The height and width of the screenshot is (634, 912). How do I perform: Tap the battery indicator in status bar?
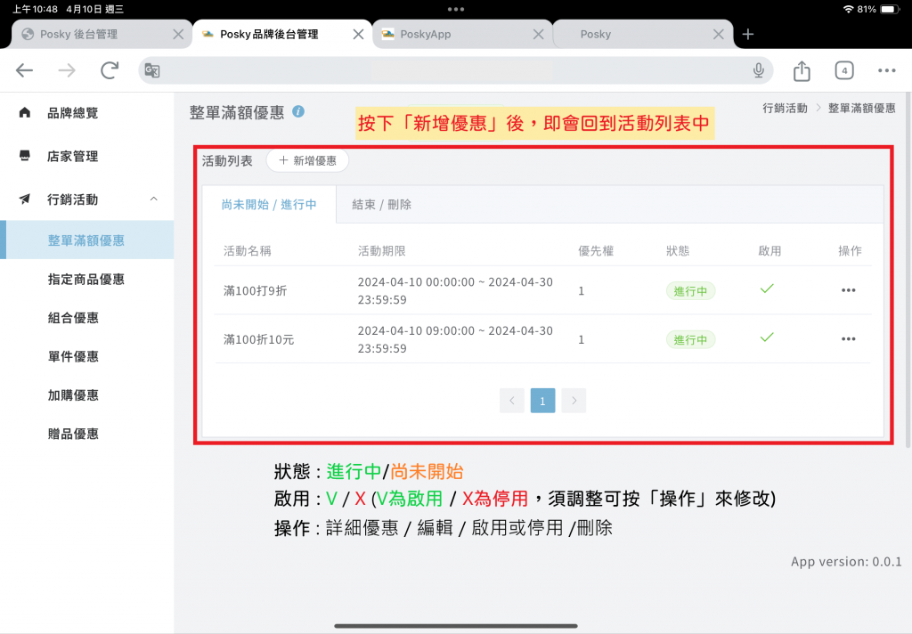(890, 9)
